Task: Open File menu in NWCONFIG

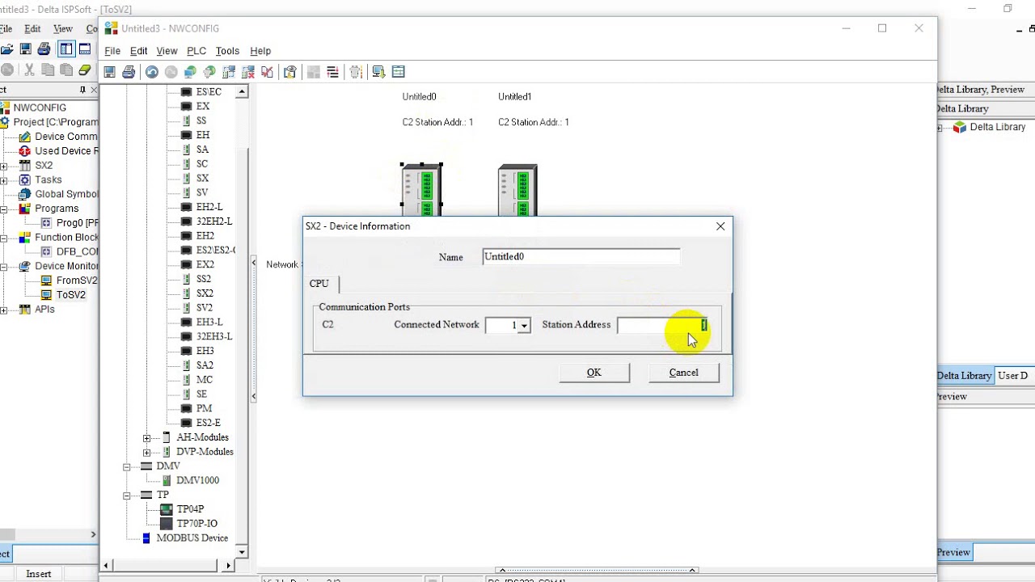Action: [112, 51]
